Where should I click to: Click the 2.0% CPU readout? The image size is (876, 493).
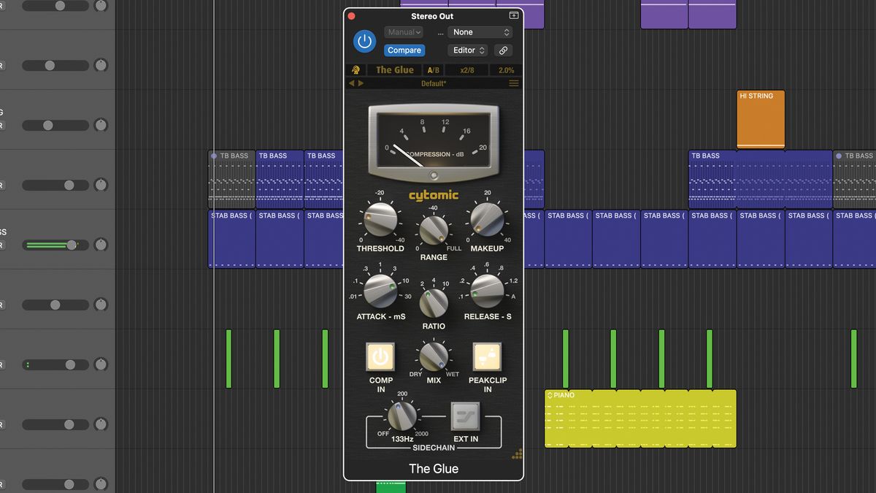point(506,70)
